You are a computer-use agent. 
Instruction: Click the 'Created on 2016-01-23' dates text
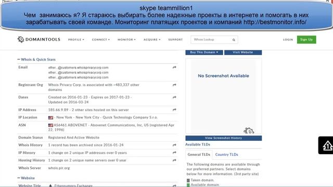pos(68,97)
